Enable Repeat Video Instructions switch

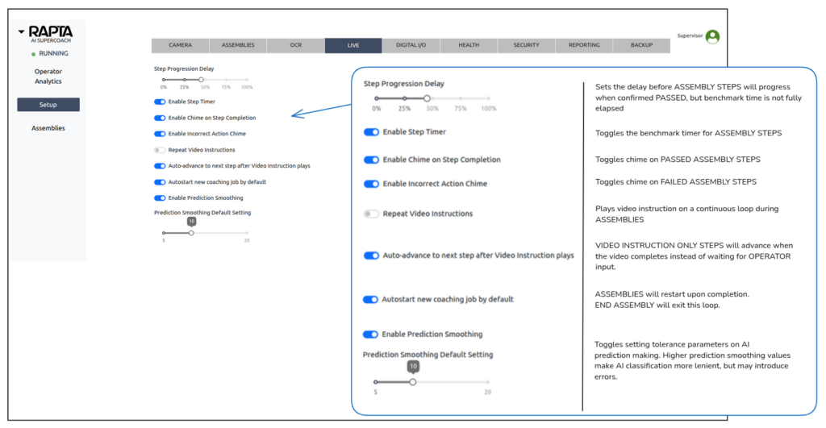(160, 150)
